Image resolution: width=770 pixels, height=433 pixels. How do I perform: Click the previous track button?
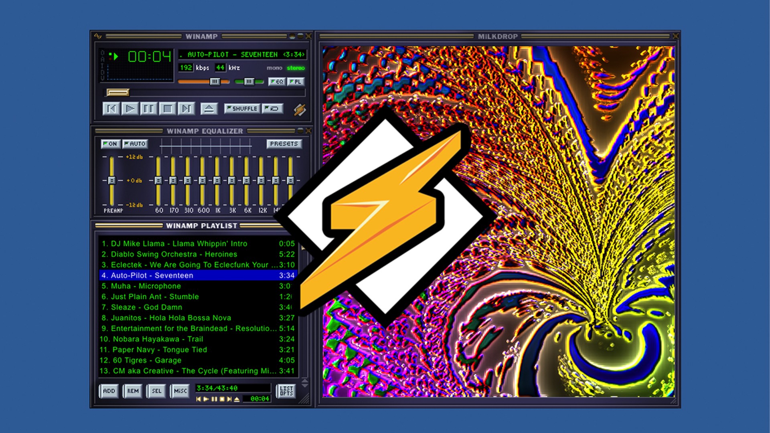(111, 109)
